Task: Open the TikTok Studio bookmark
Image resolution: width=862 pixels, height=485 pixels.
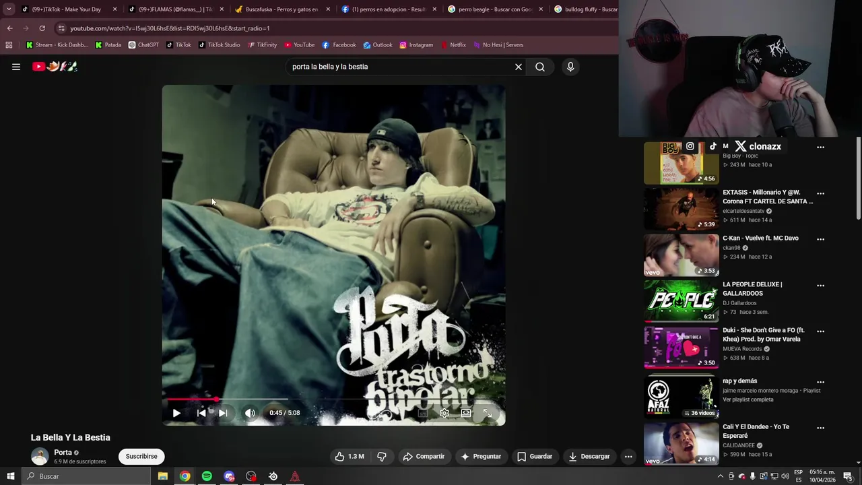Action: [219, 45]
